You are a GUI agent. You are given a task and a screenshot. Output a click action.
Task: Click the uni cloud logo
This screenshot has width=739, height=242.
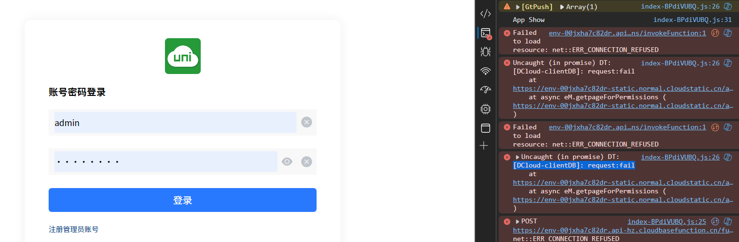tap(183, 56)
